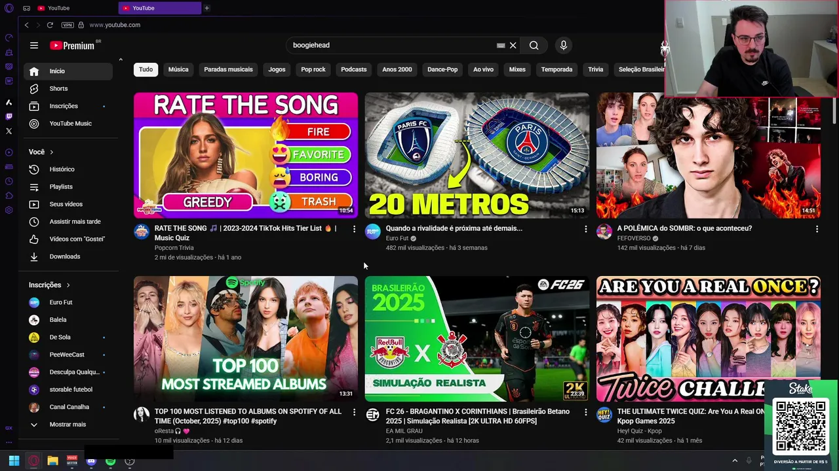Open Spotify from the taskbar
The height and width of the screenshot is (471, 839).
pyautogui.click(x=110, y=461)
